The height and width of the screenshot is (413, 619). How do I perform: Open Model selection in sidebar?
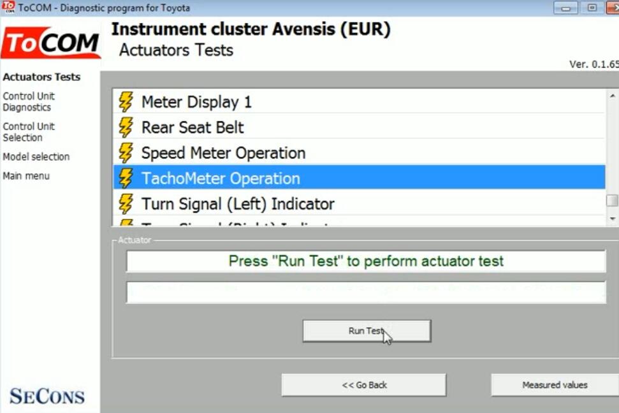(x=36, y=157)
